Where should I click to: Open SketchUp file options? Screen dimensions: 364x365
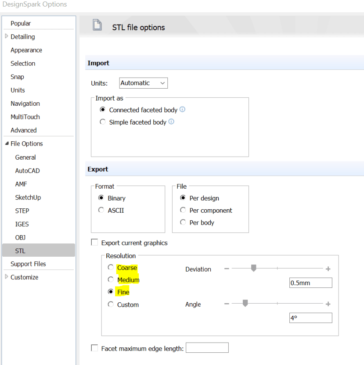tap(28, 197)
